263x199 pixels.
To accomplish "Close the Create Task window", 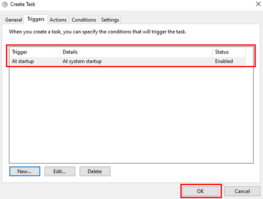I will click(258, 4).
